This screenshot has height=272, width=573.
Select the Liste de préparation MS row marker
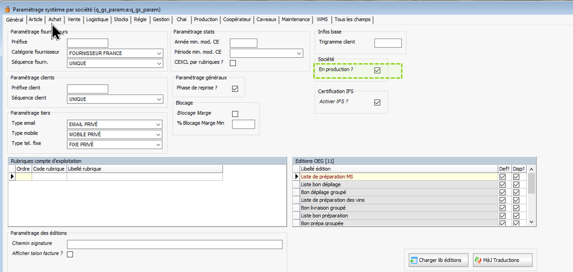pos(296,176)
